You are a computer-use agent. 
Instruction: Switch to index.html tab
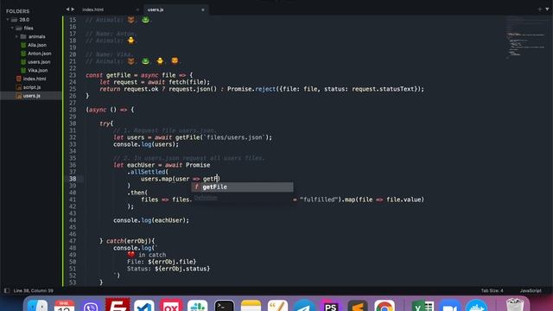(x=92, y=10)
